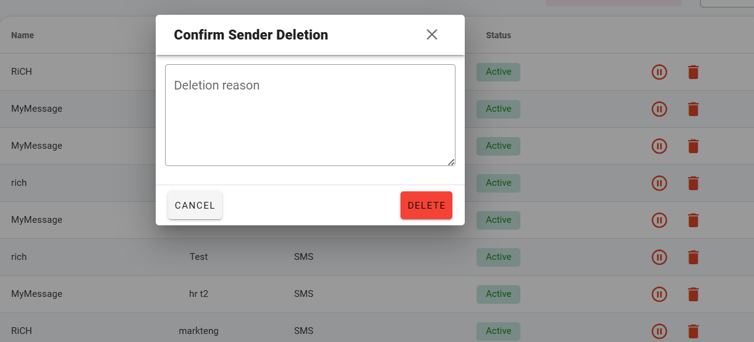754x342 pixels.
Task: Pause the RiCH markteng sender
Action: point(659,332)
